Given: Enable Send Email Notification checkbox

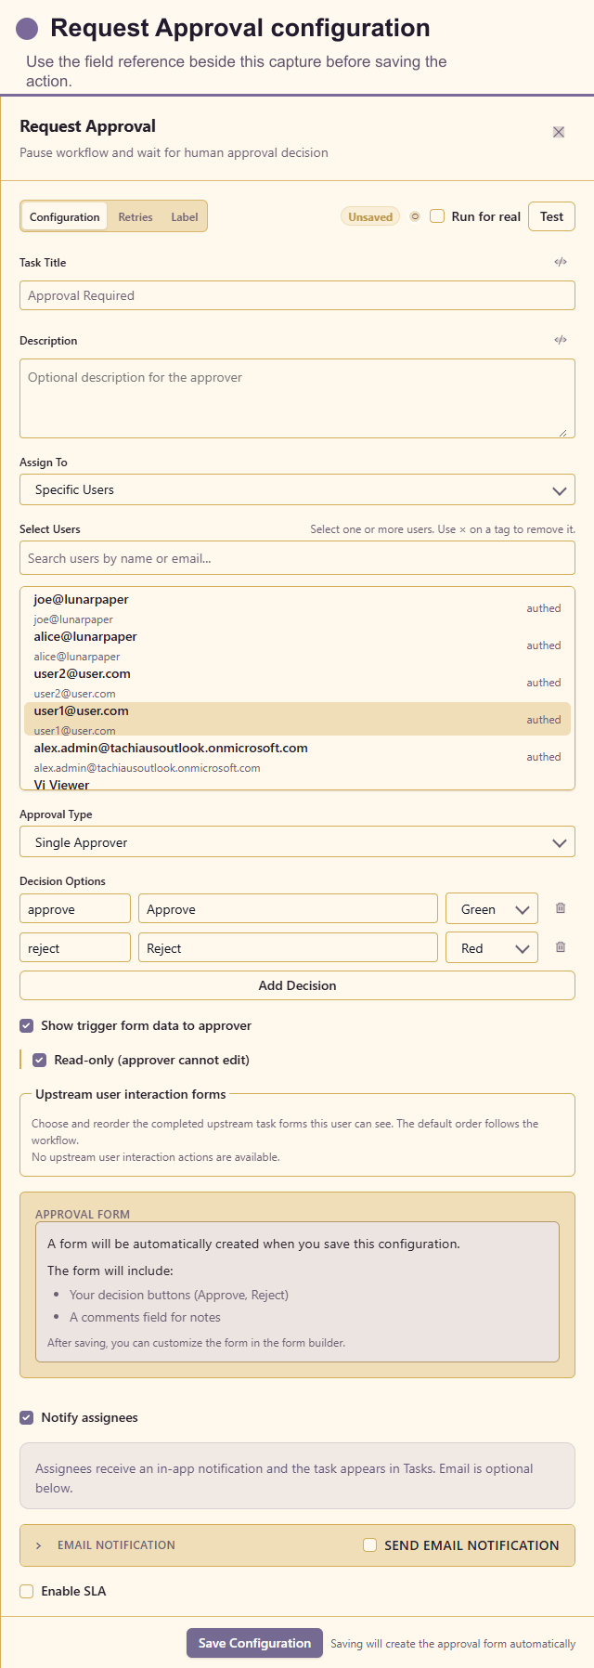Looking at the screenshot, I should 369,1545.
